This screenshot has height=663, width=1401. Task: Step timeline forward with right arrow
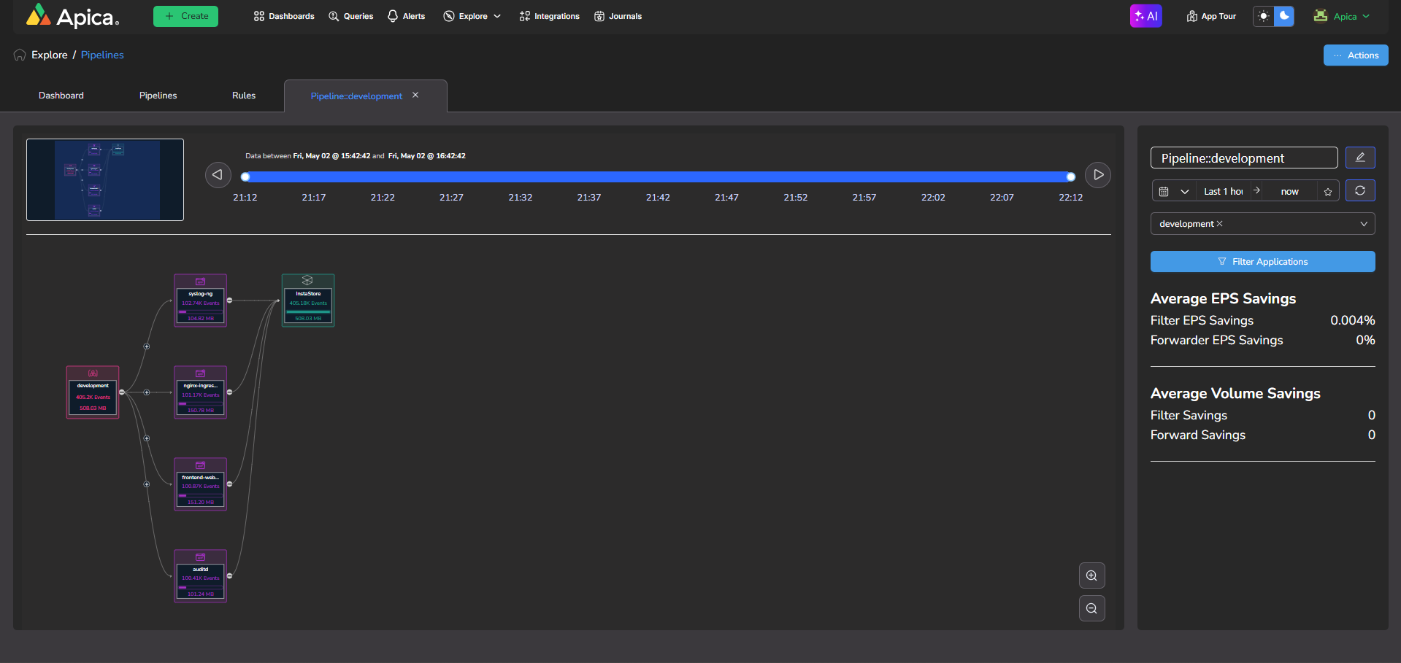pos(1098,175)
